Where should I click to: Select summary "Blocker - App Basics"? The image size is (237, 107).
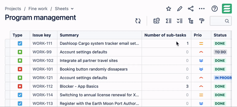[79, 87]
